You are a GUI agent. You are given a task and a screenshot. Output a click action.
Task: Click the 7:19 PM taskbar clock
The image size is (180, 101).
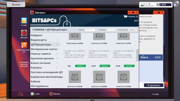[155, 94]
